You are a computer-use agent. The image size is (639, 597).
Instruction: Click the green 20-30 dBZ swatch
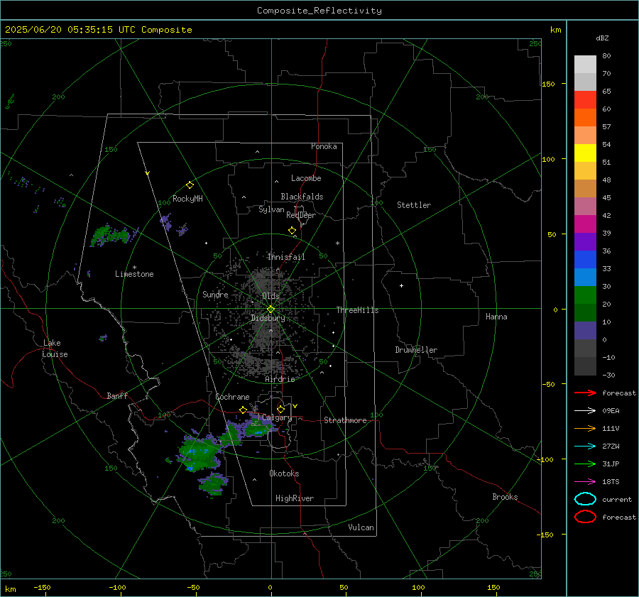click(585, 295)
